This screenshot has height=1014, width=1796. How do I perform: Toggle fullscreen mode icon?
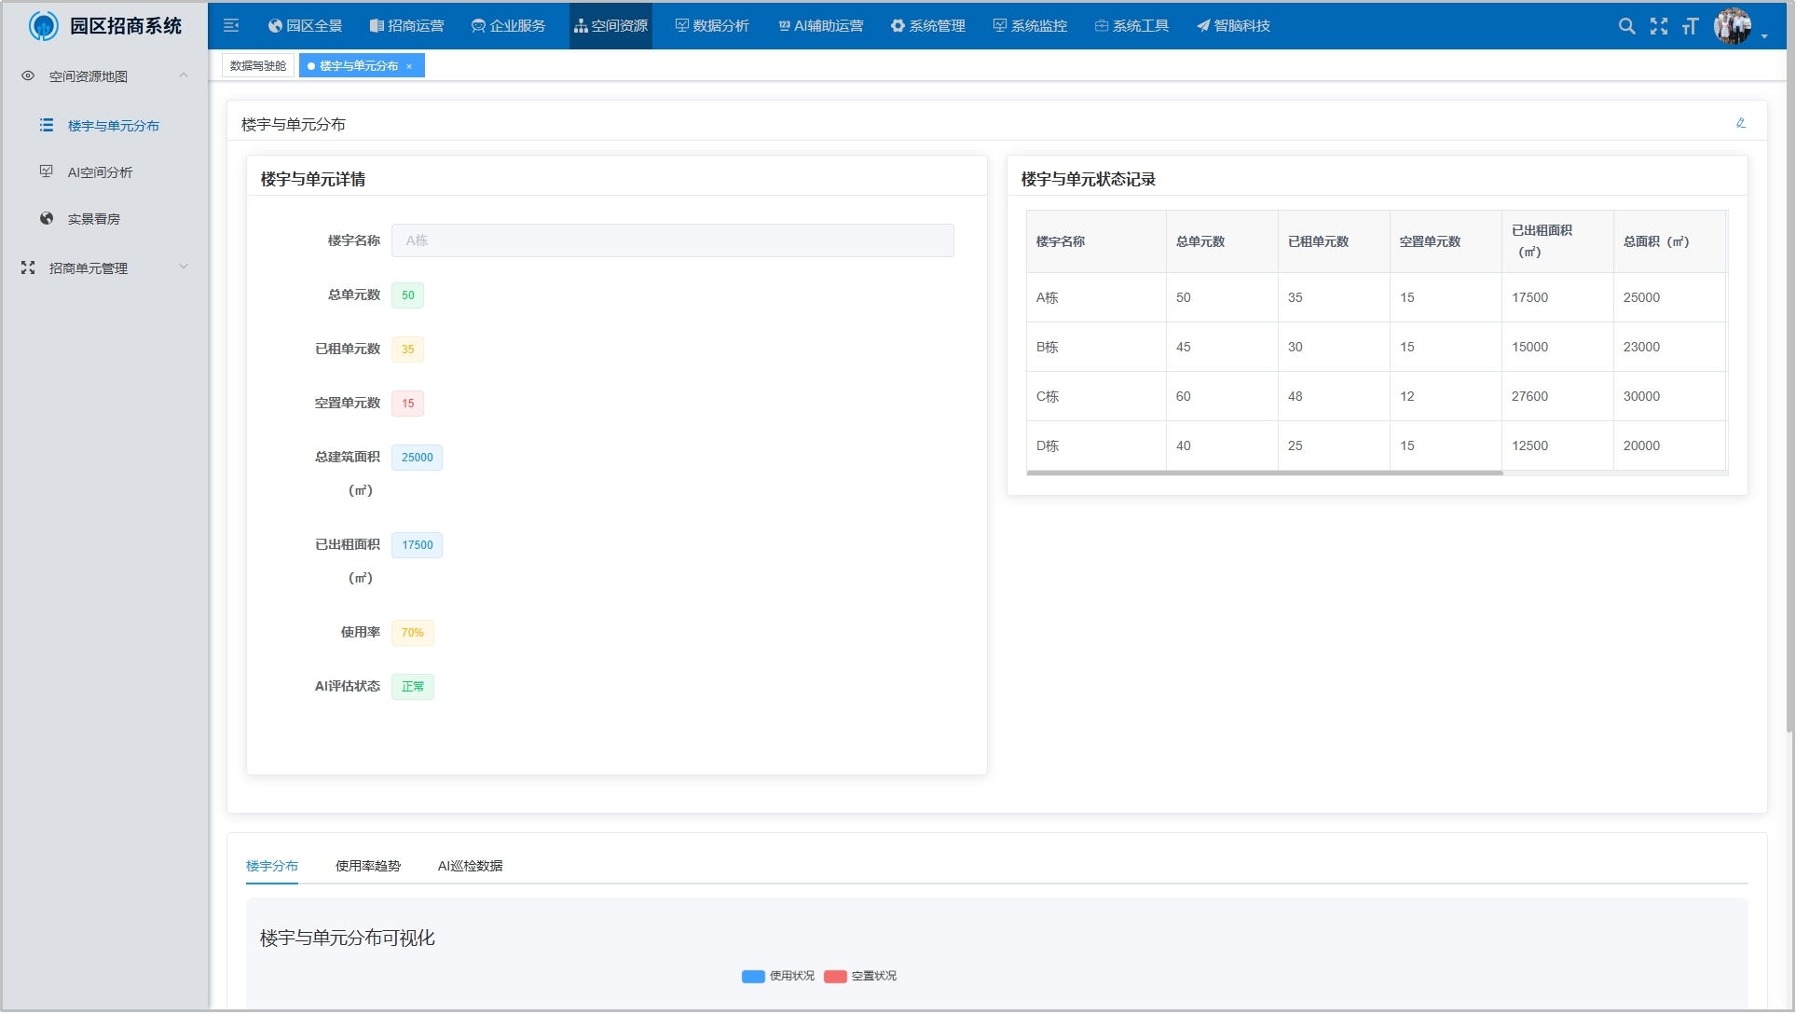[x=1658, y=26]
